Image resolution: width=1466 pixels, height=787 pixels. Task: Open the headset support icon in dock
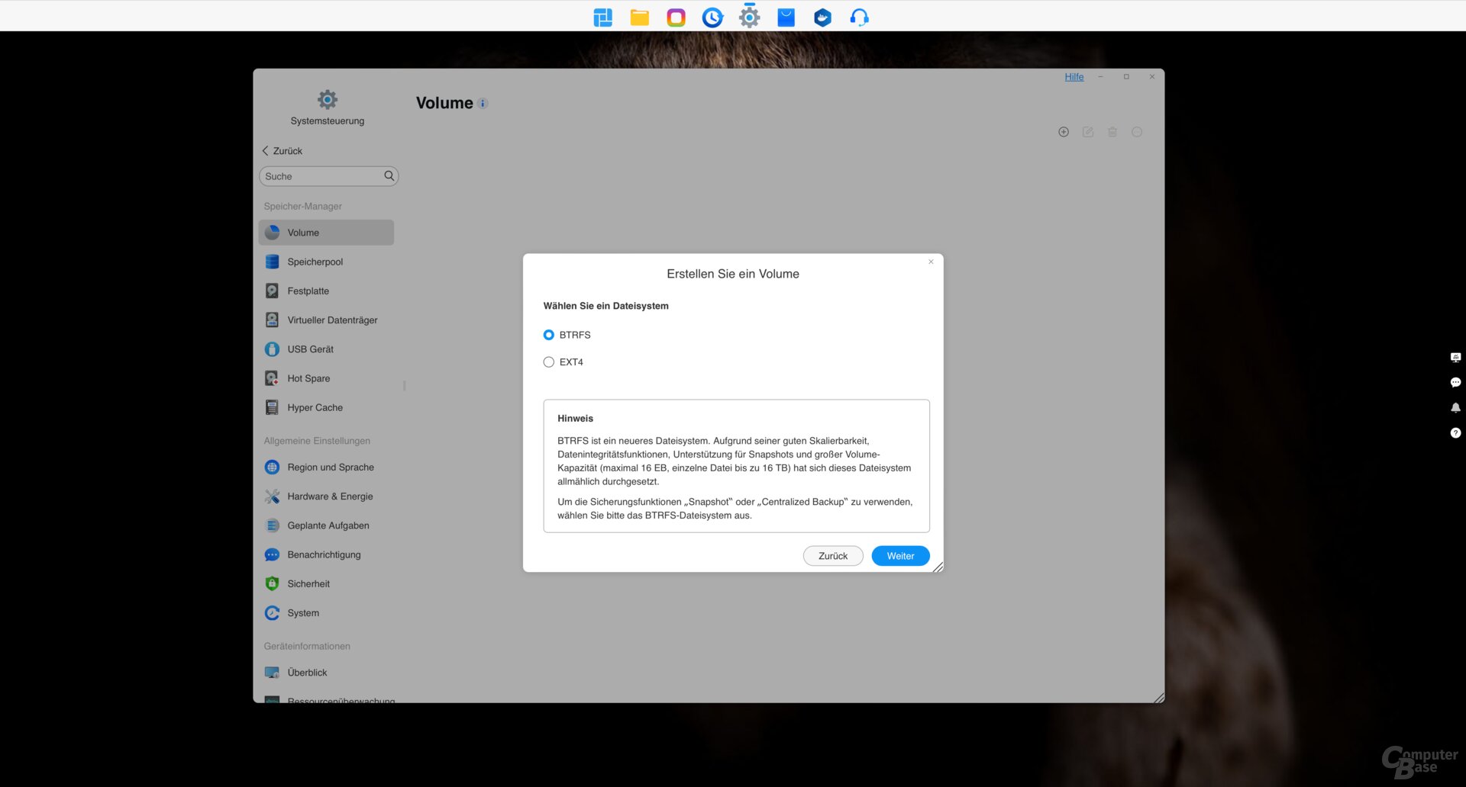[x=859, y=18]
